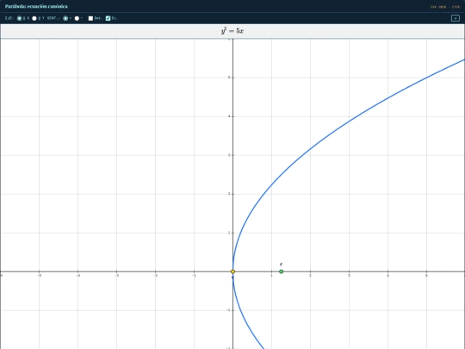Click the green focus point F
465x349 pixels.
(281, 271)
